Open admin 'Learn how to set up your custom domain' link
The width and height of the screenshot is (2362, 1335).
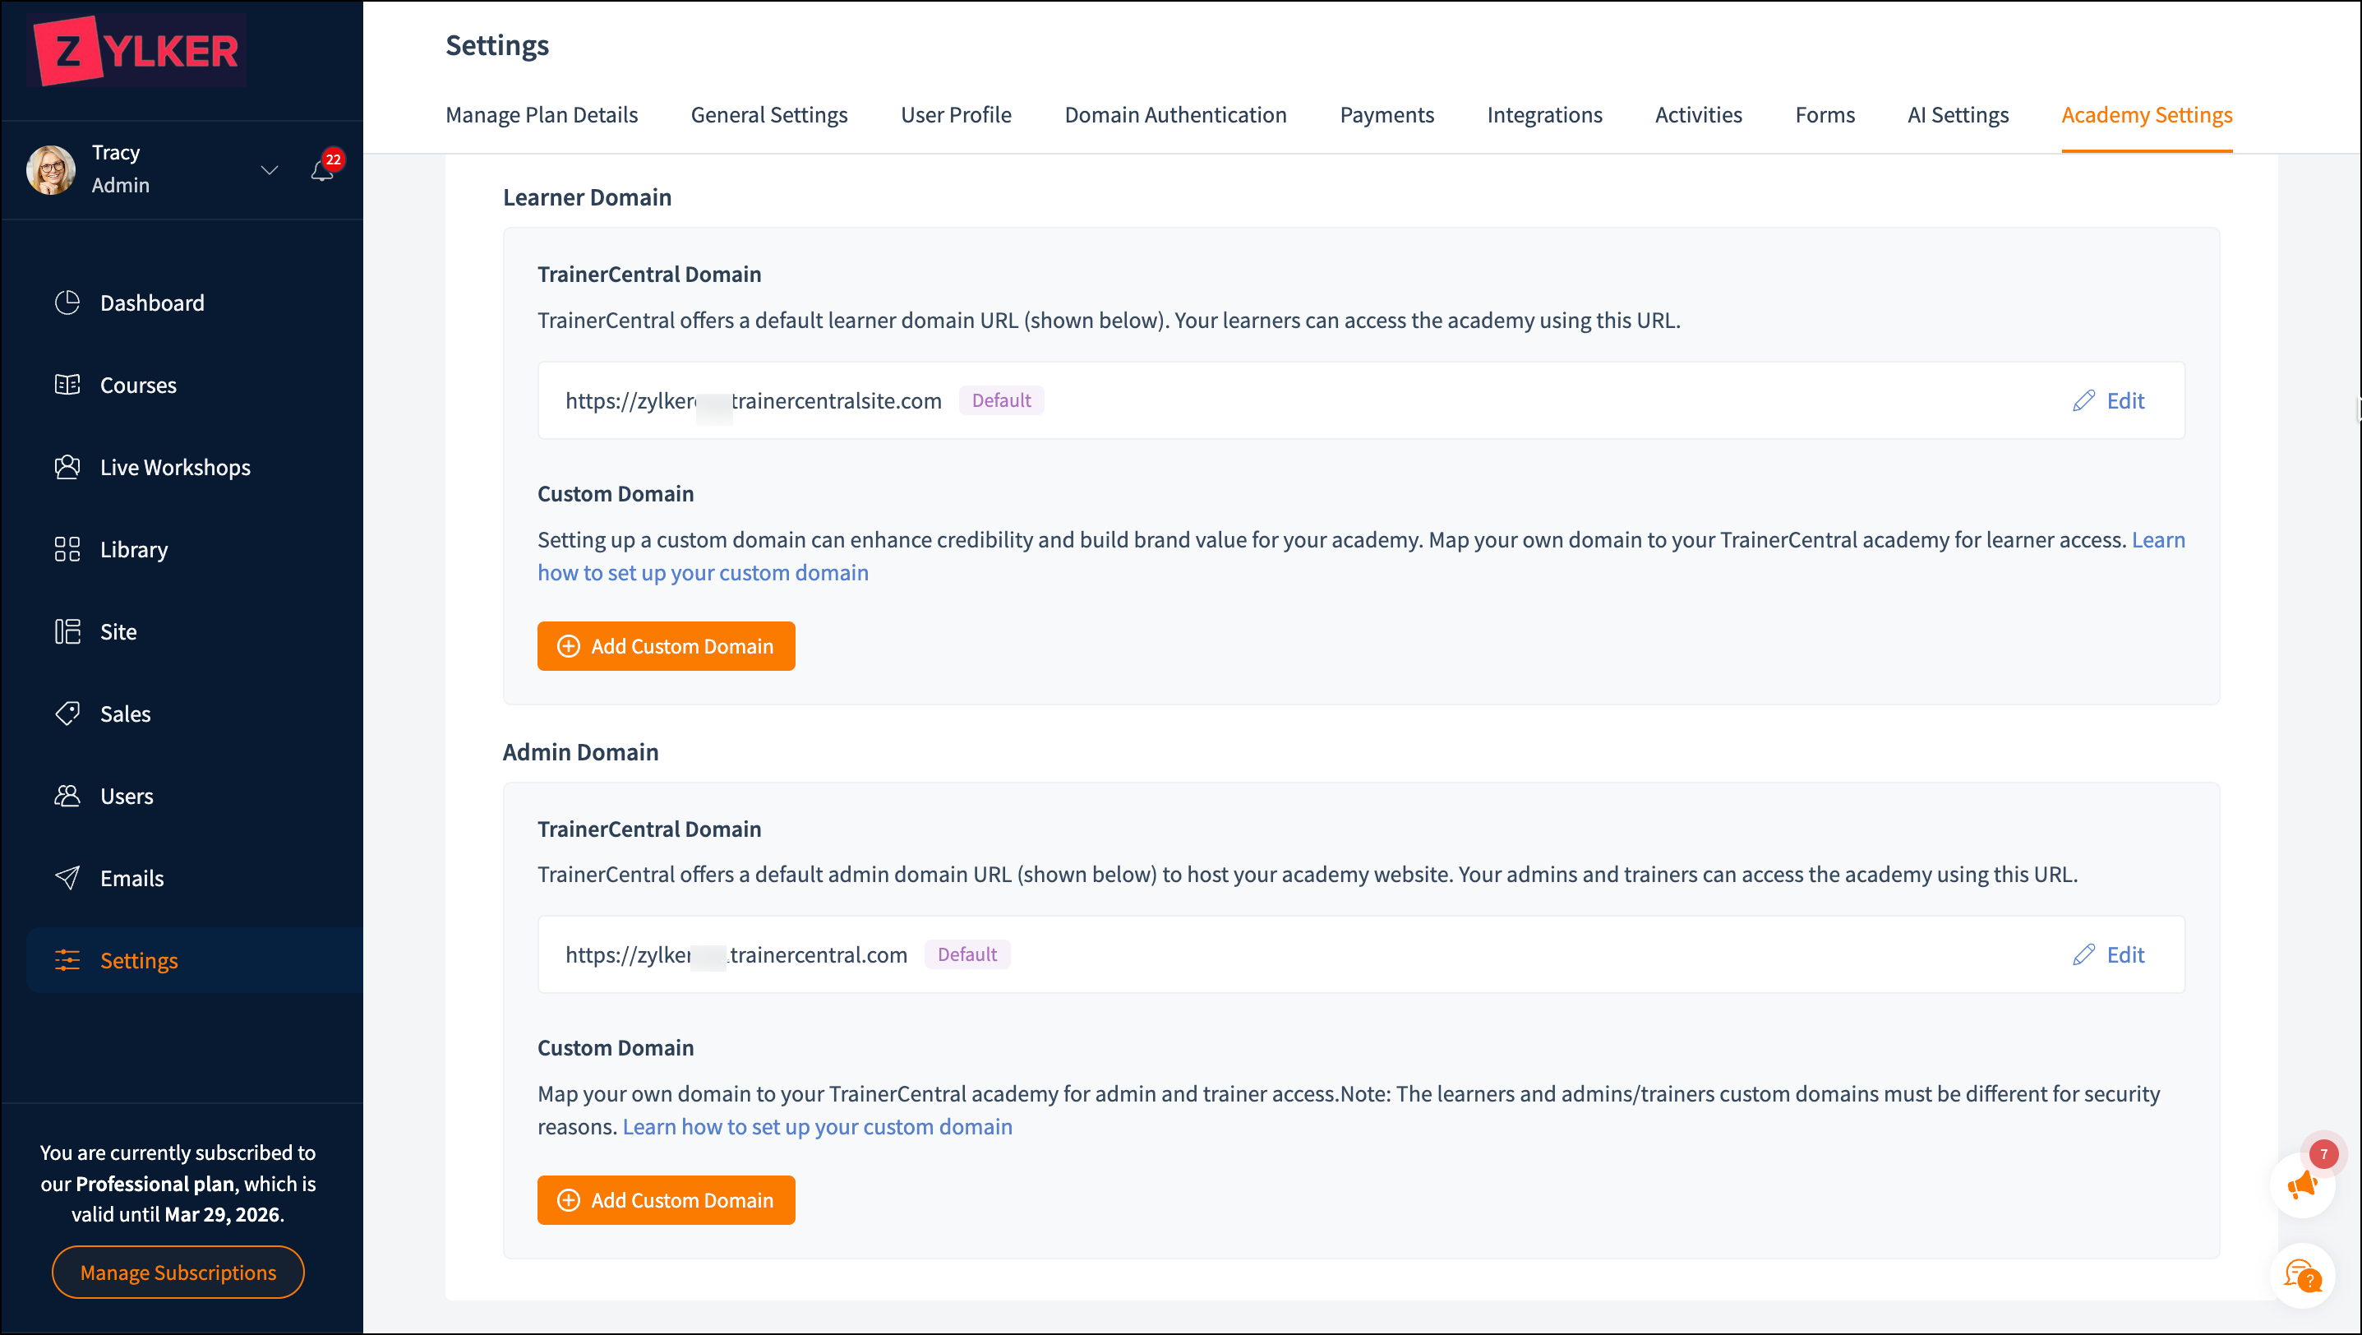[817, 1127]
